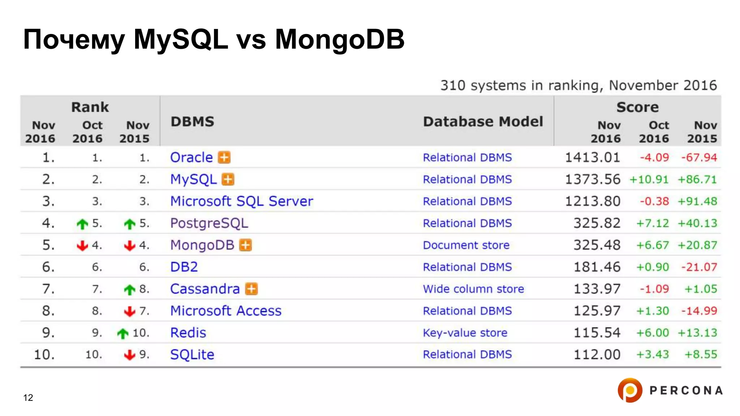Open the Microsoft SQL Server link
740x416 pixels.
pos(241,201)
